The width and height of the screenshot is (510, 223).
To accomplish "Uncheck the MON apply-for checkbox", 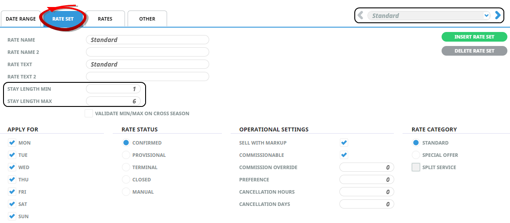I will click(x=12, y=143).
